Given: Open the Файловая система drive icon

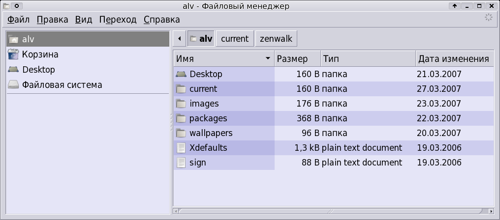Looking at the screenshot, I should [13, 84].
